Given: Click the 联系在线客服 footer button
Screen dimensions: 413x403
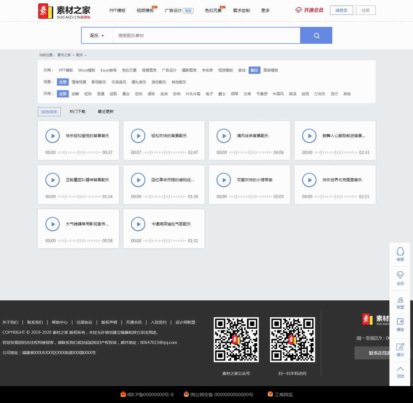Looking at the screenshot, I should coord(372,353).
